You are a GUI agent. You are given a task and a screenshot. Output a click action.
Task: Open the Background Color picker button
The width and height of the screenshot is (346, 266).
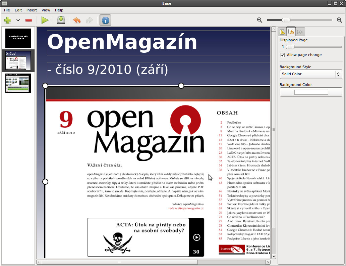point(311,92)
